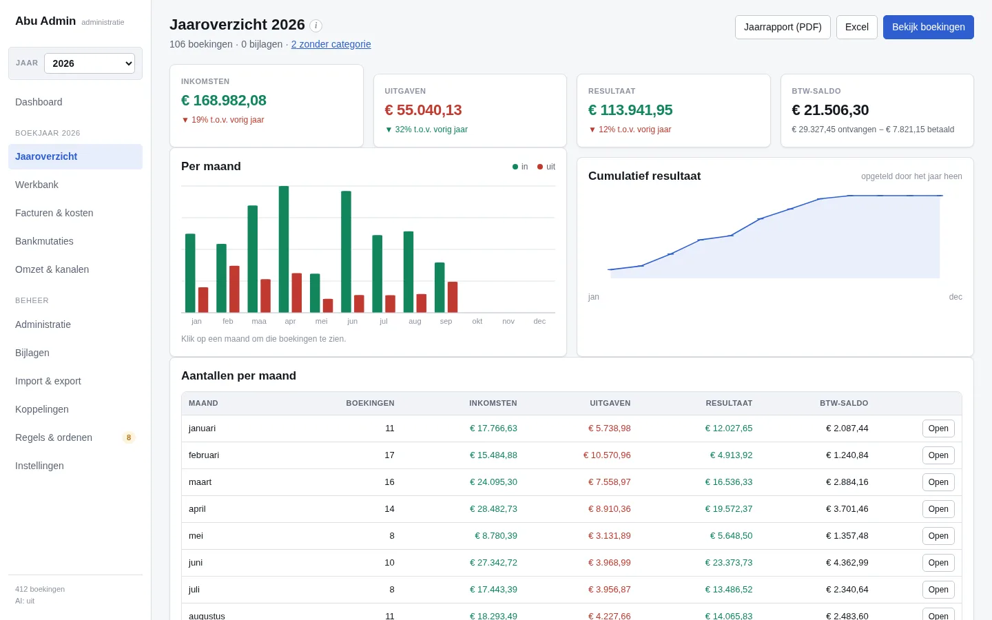Open Bijlagen in the sidebar
Viewport: 992px width, 620px height.
(x=75, y=353)
